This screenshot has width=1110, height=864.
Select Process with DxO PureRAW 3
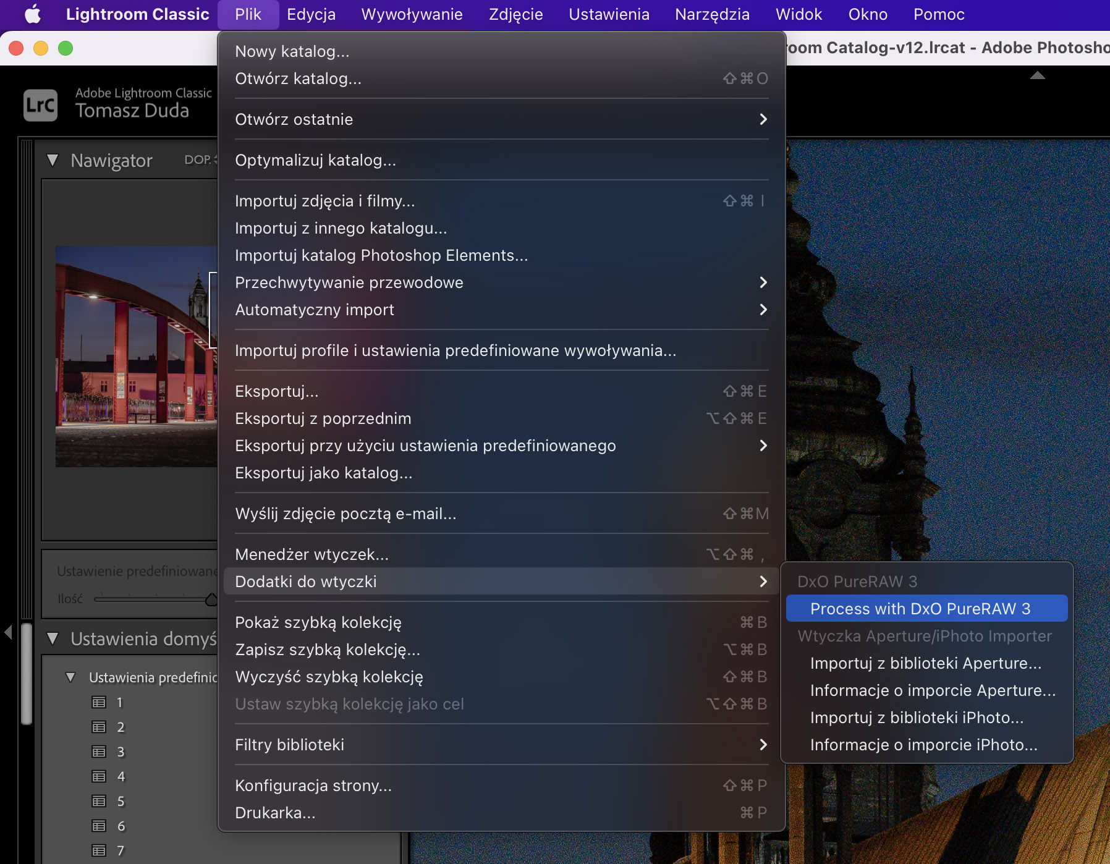click(926, 609)
